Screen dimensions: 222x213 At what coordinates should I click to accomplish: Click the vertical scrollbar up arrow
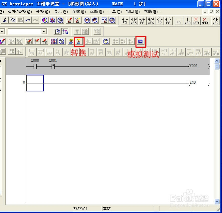click(217, 61)
